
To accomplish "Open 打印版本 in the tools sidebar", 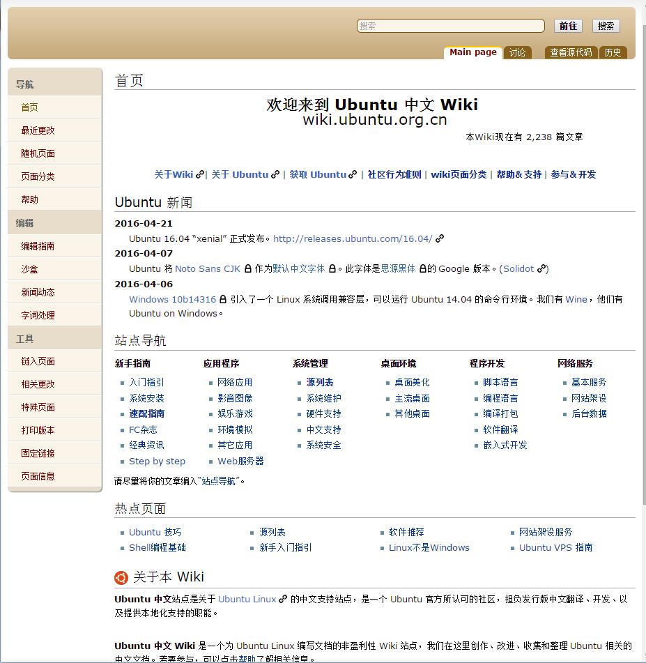I will pyautogui.click(x=38, y=430).
